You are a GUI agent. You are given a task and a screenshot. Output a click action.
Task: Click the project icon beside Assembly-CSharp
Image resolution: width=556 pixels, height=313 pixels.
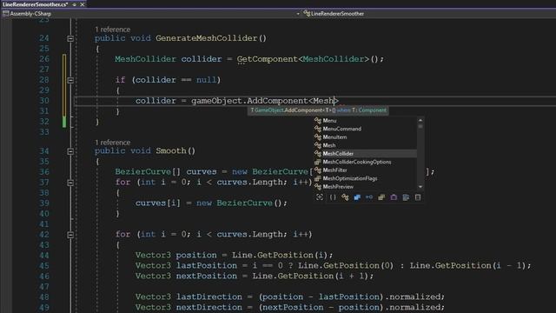[5, 14]
